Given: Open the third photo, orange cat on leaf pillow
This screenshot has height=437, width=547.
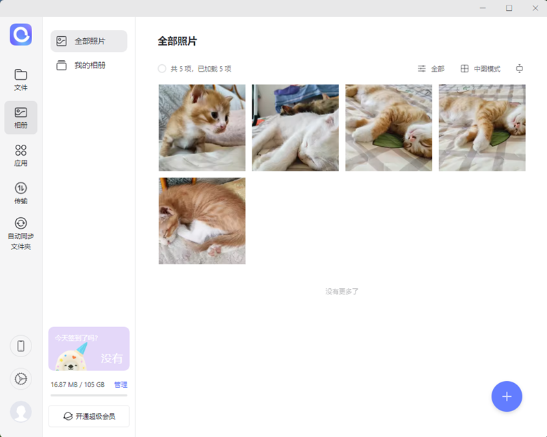Looking at the screenshot, I should coord(388,128).
